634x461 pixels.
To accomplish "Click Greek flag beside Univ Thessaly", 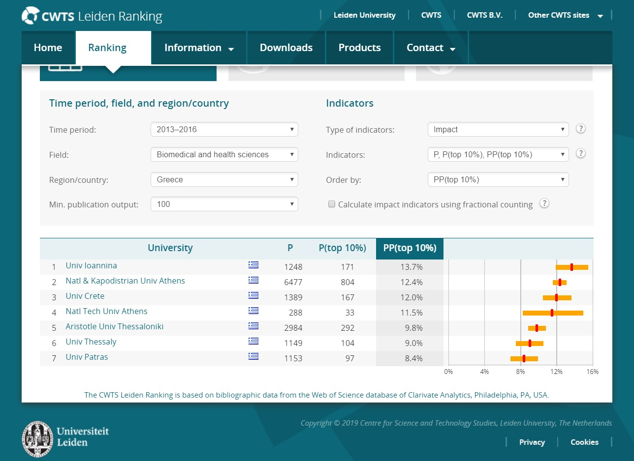I will pos(254,342).
